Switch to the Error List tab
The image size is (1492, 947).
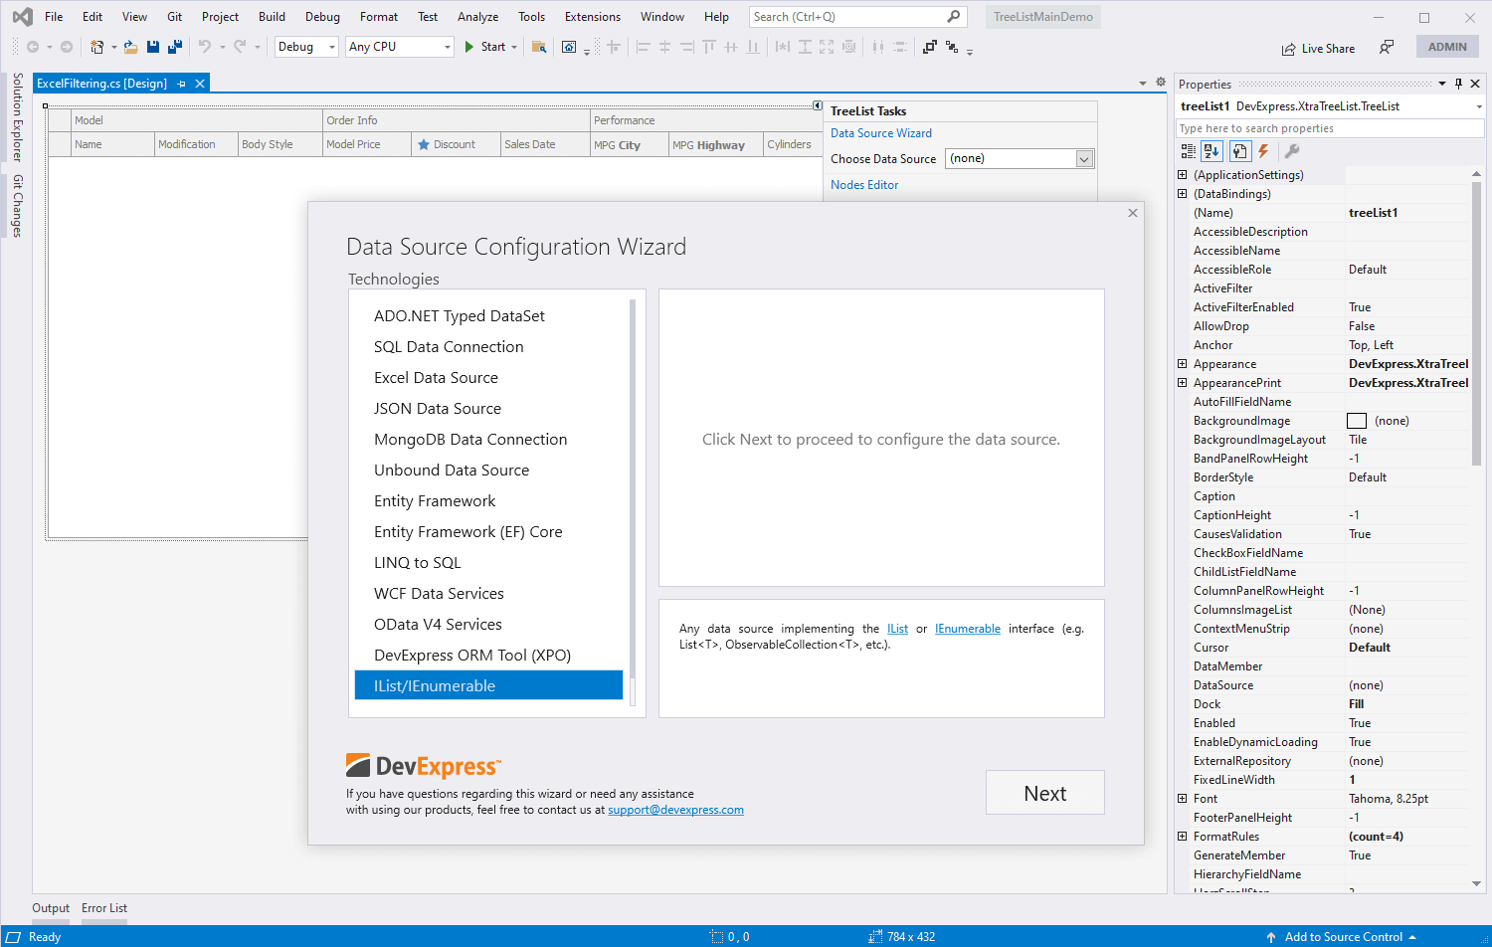coord(104,908)
